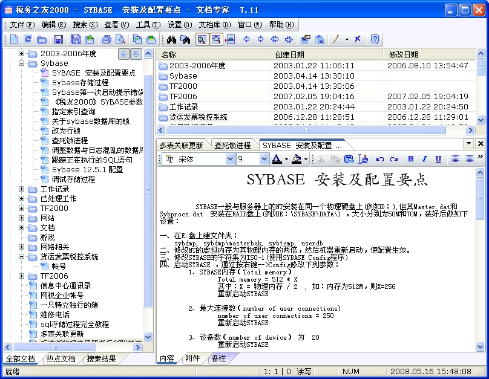This screenshot has width=489, height=379.
Task: Redo the last edit
Action: 394,159
